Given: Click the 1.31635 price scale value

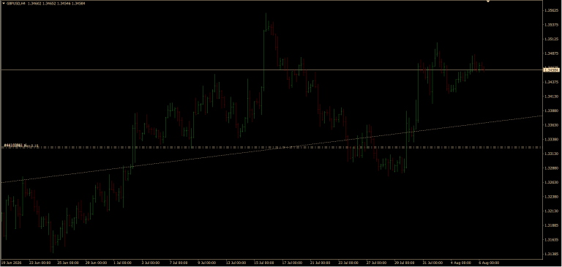Looking at the screenshot, I should (x=551, y=240).
